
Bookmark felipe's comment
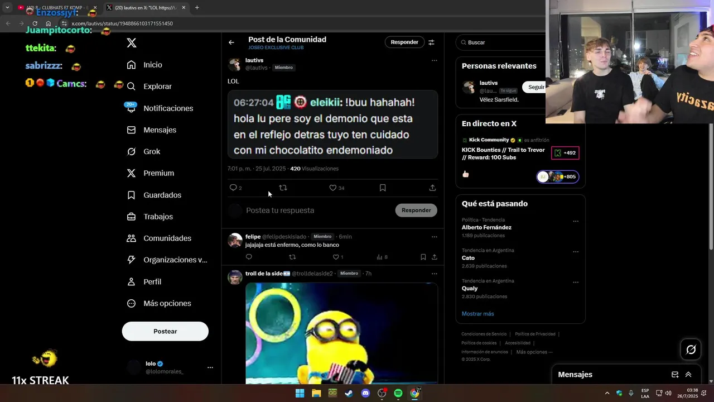(x=423, y=257)
